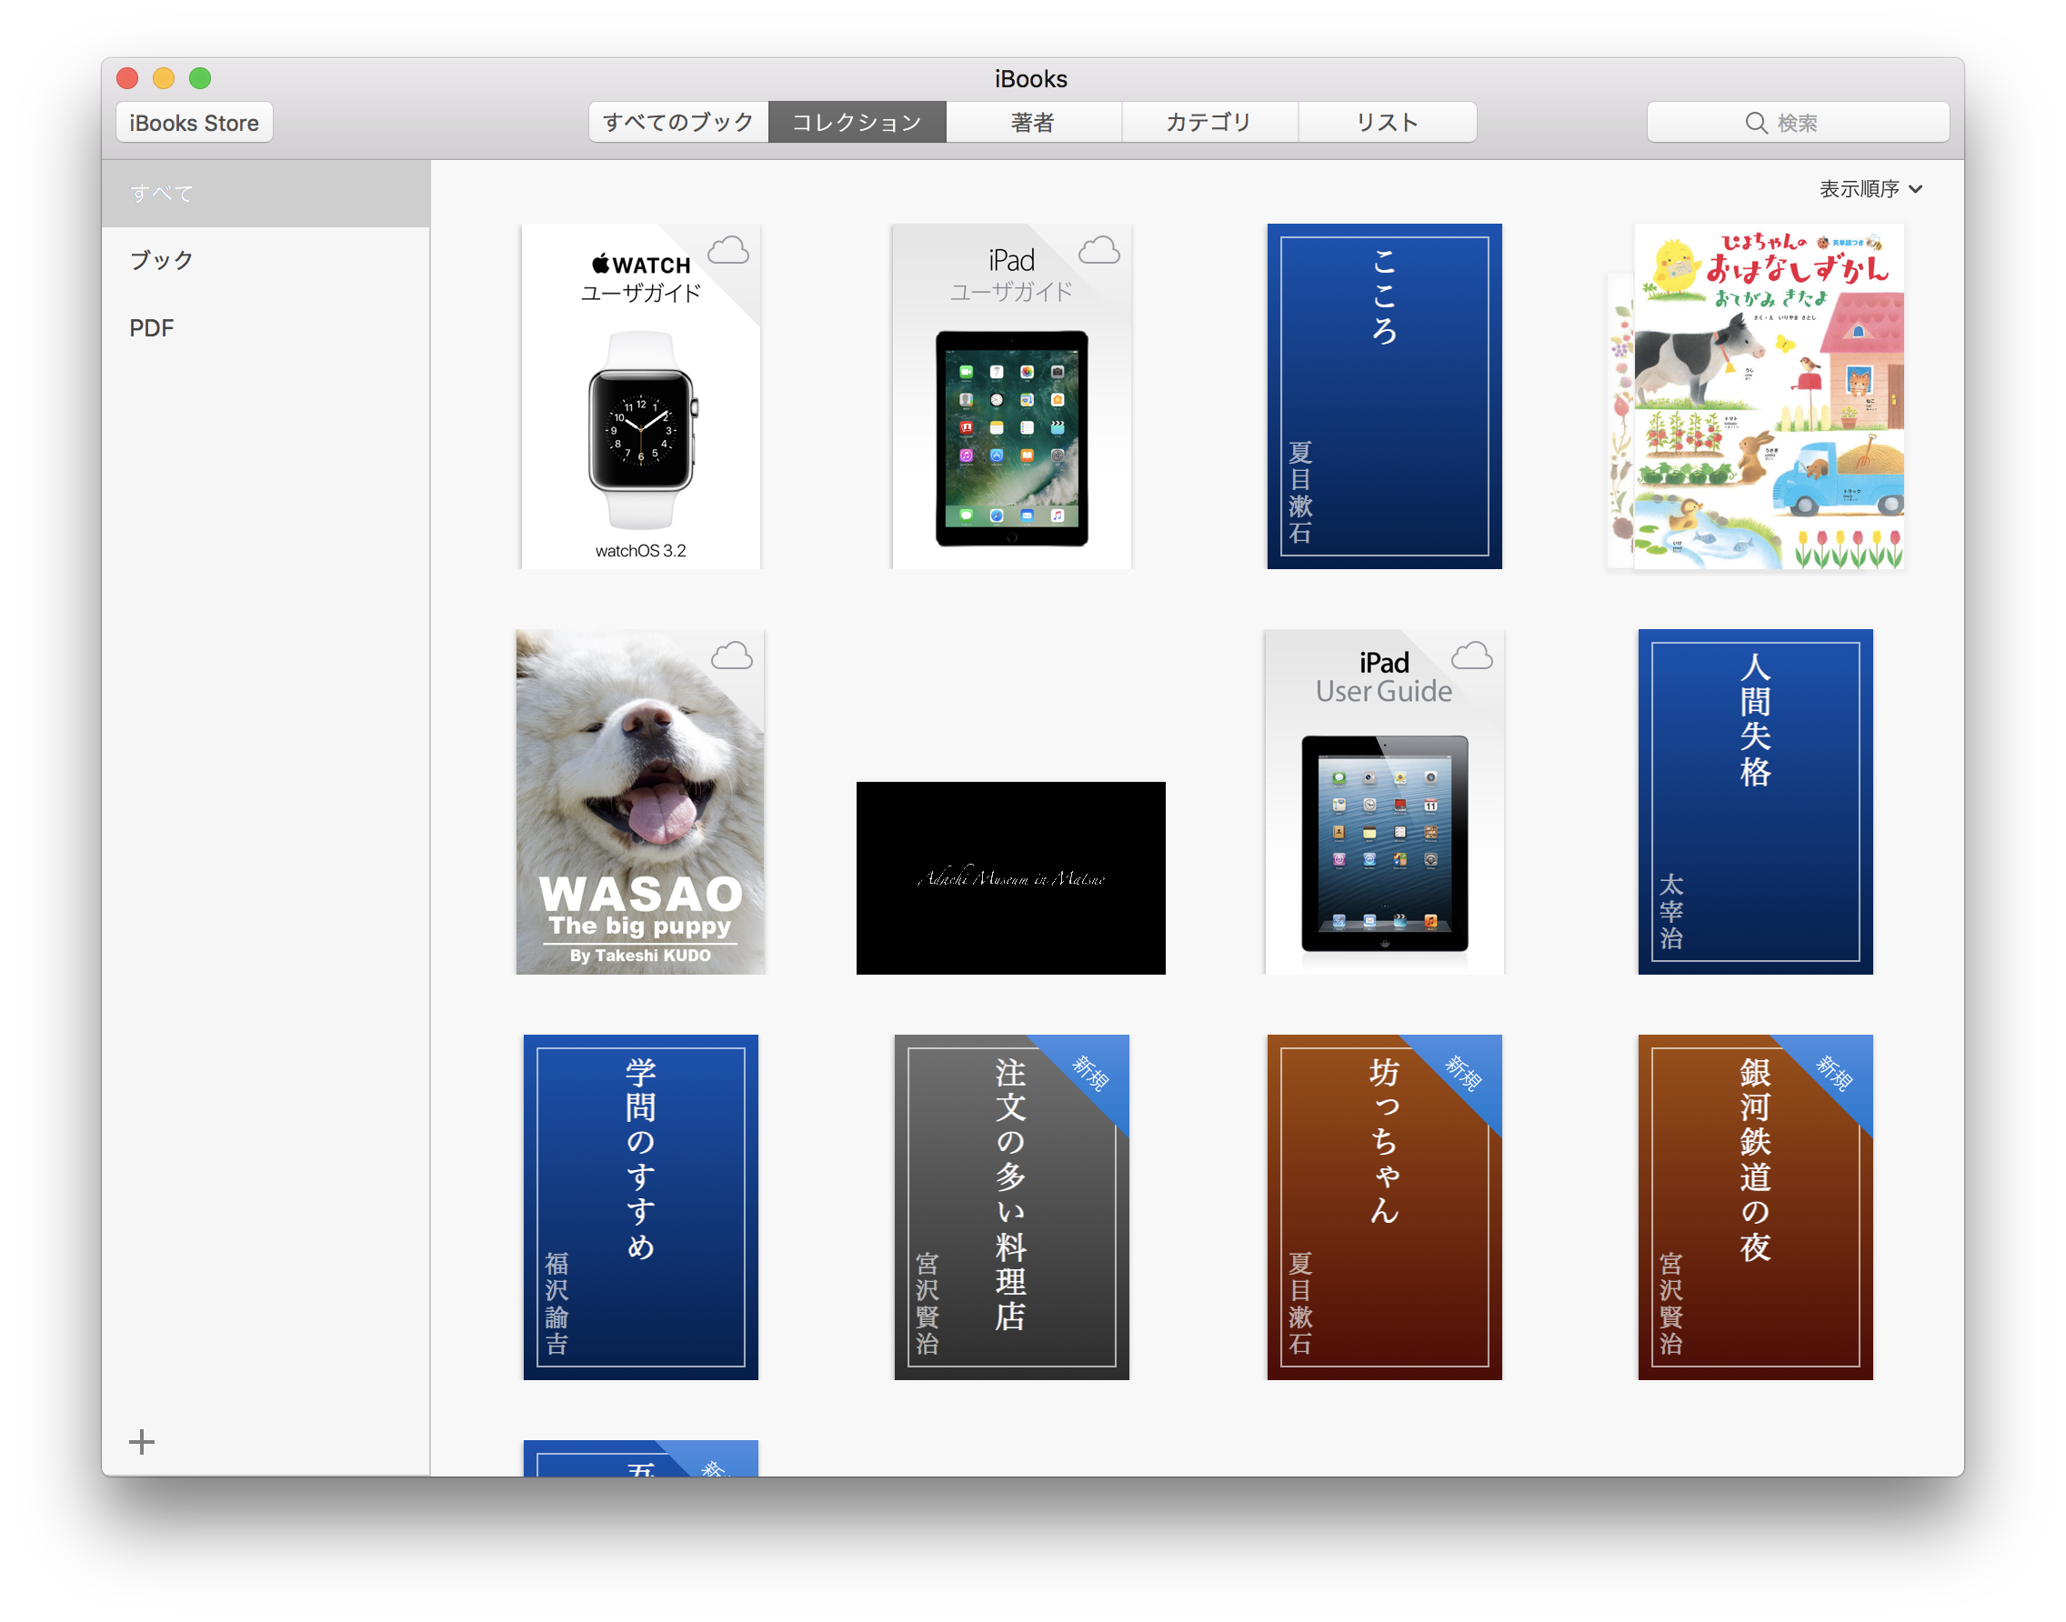Open the Adachi Museum in Matsue book

1009,877
